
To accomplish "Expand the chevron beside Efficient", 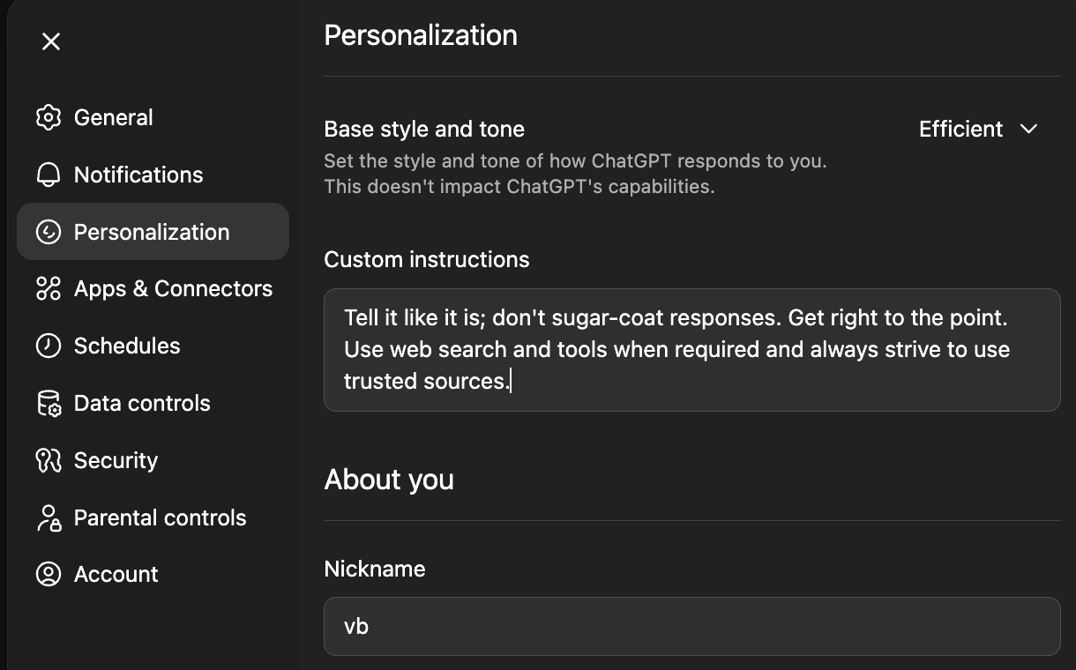I will tap(1028, 129).
